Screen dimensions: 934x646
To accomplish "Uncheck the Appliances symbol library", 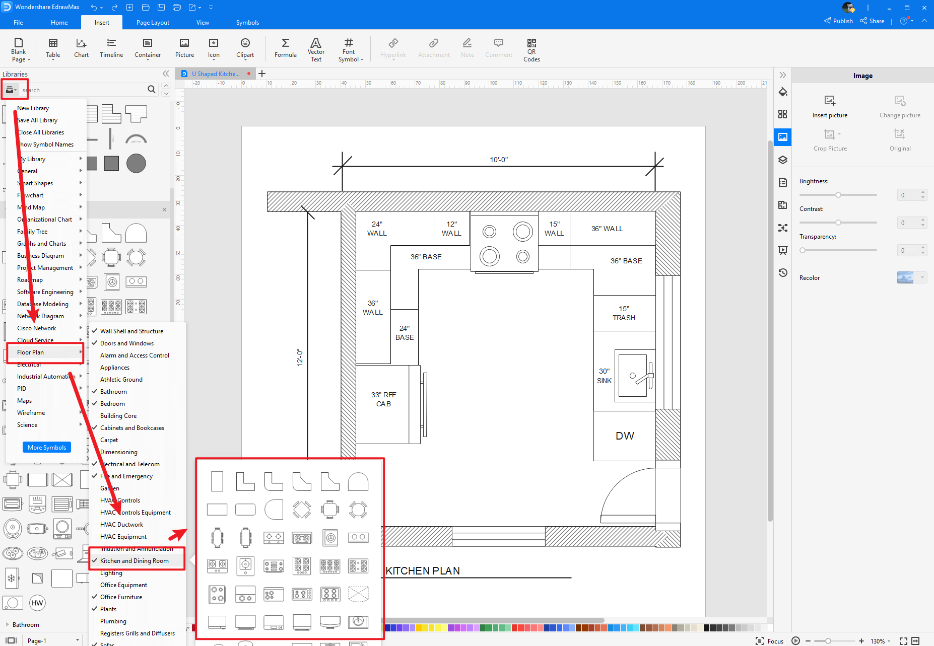I will point(115,367).
